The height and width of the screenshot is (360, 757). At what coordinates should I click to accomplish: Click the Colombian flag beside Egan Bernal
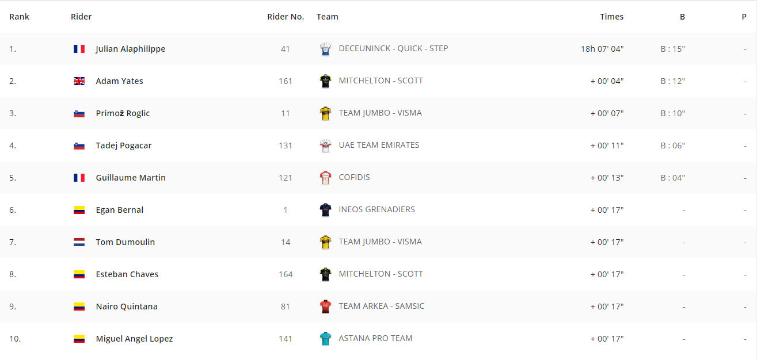[x=79, y=210]
